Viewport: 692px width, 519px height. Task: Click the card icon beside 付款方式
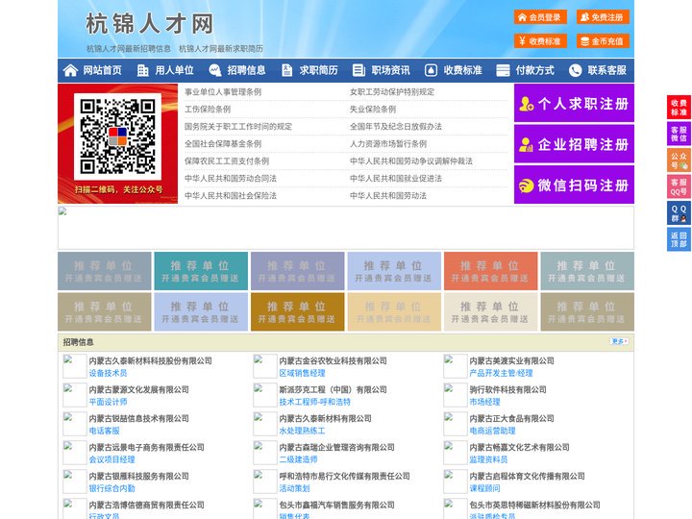point(503,70)
